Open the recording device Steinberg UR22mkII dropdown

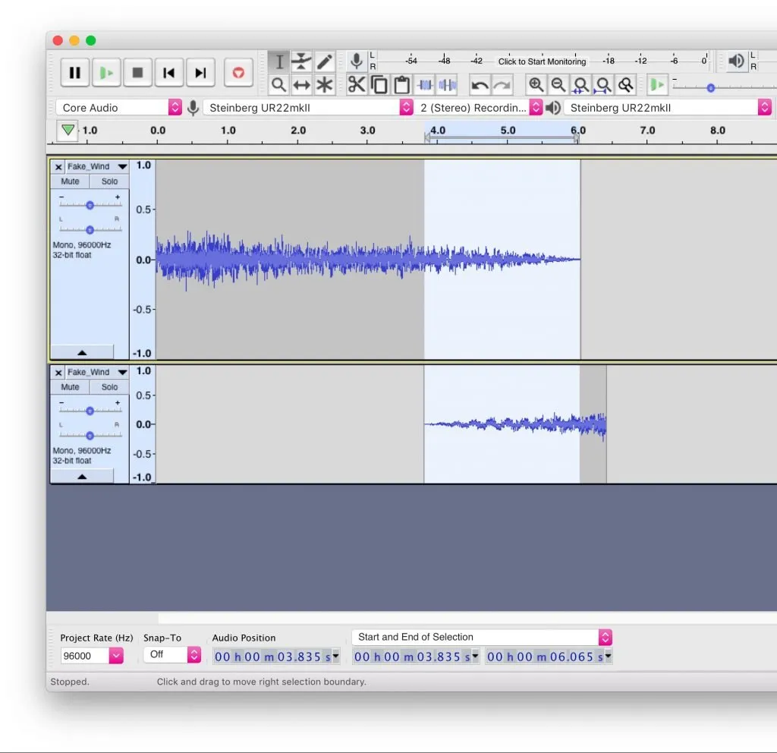tap(308, 108)
